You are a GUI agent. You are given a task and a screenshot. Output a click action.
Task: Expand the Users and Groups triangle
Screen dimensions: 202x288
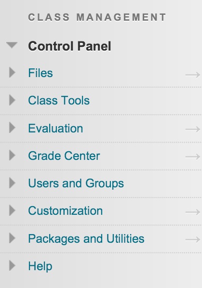point(12,183)
